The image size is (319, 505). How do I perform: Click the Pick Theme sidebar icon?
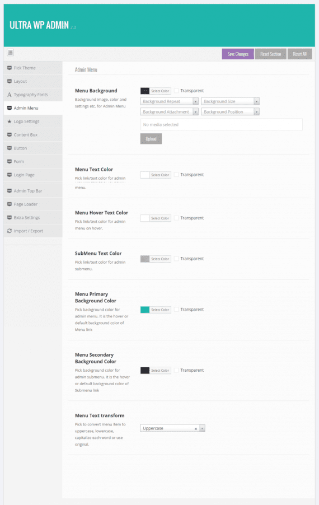pos(10,68)
